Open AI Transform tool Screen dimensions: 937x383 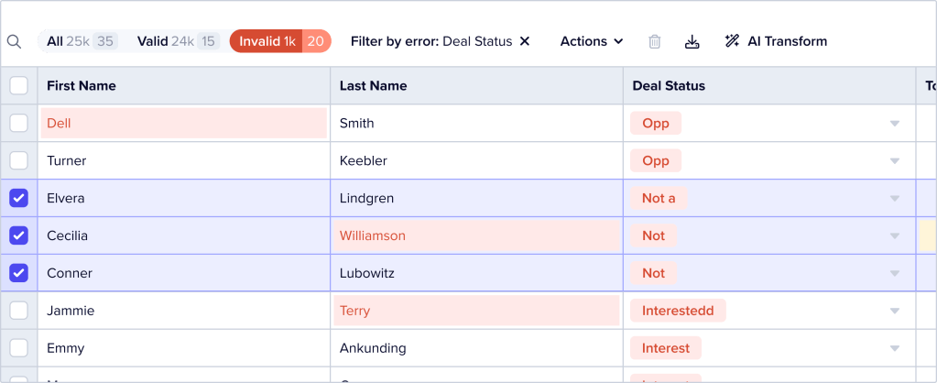pyautogui.click(x=776, y=41)
